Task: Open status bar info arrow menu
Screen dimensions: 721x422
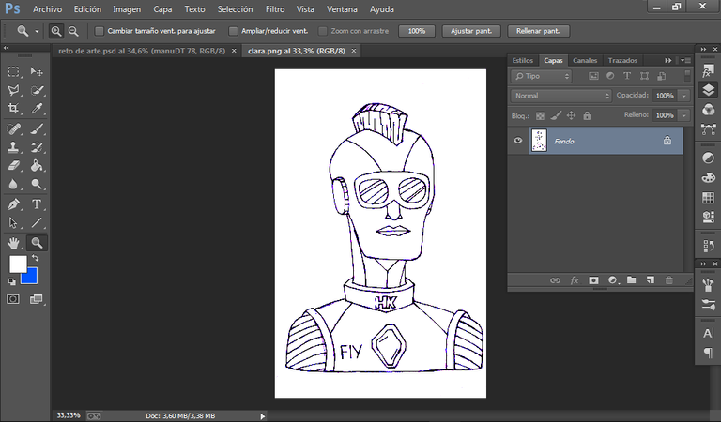Action: coord(263,416)
